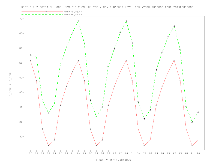Click x-axis forecast hour label 69
The height and width of the screenshot is (167, 216).
(x=168, y=153)
